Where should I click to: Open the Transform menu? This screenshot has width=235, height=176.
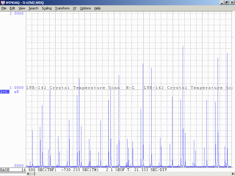[62, 8]
